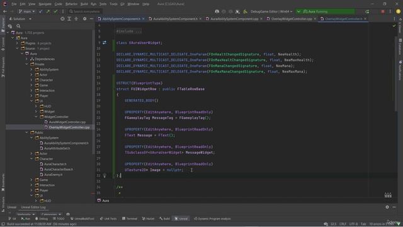Switch to AuraAbilitySystemComponent.h tab

pyautogui.click(x=175, y=19)
